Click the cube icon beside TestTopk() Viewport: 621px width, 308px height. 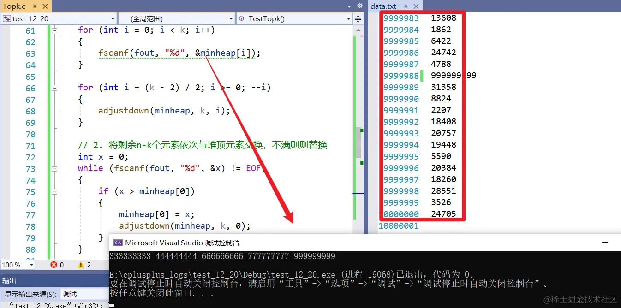click(x=241, y=19)
